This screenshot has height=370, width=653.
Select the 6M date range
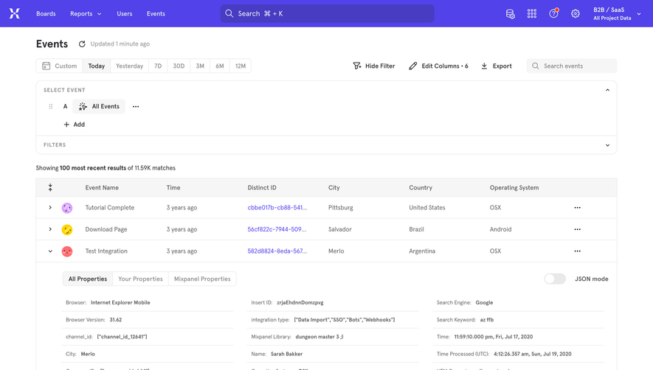(x=219, y=66)
